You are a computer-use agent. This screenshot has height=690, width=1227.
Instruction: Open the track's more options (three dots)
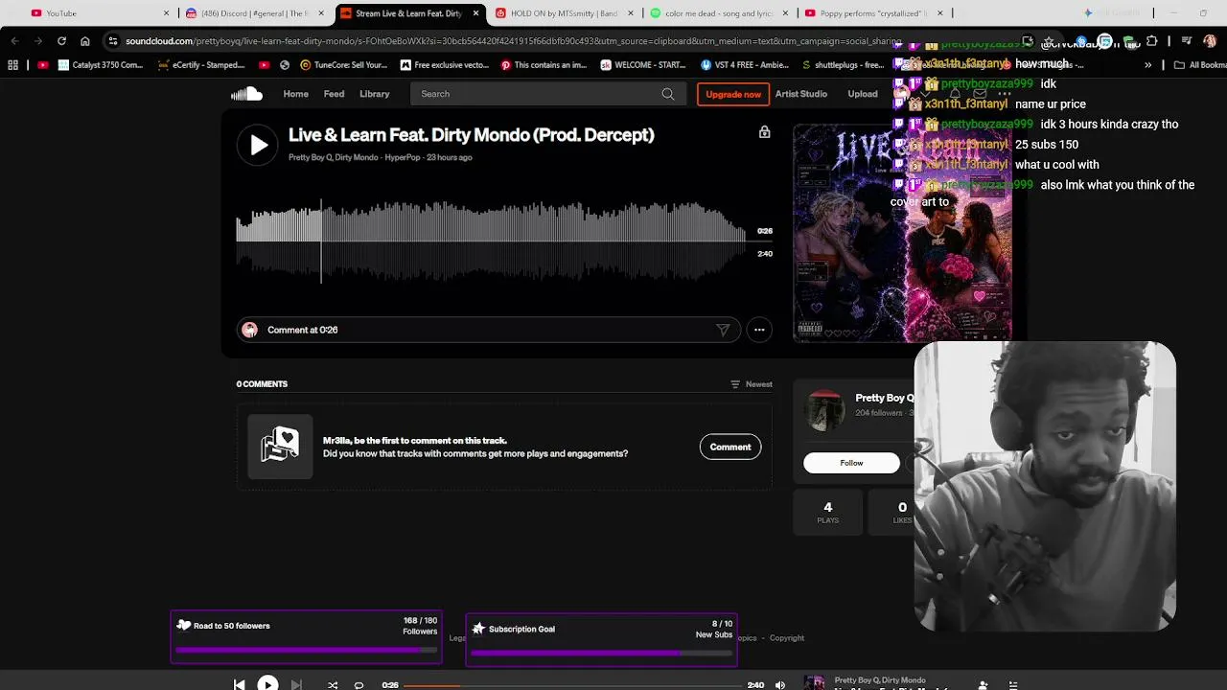click(759, 330)
